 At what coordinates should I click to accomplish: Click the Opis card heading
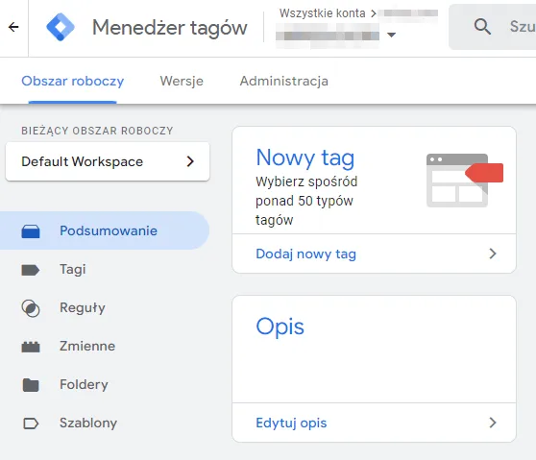[280, 327]
